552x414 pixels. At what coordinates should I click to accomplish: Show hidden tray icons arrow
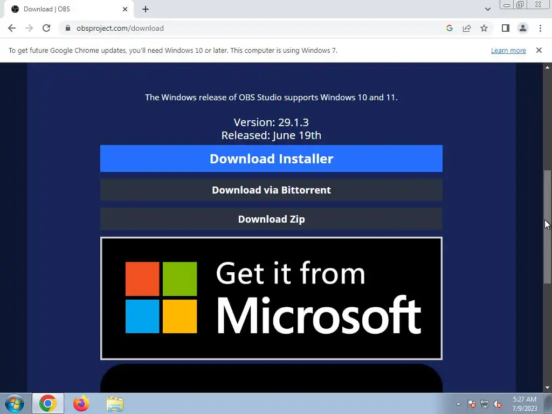click(x=458, y=404)
